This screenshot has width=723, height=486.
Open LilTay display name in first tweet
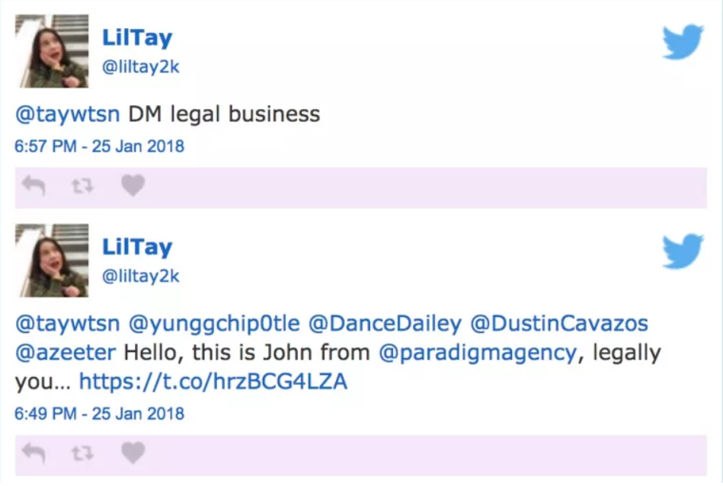pos(137,37)
